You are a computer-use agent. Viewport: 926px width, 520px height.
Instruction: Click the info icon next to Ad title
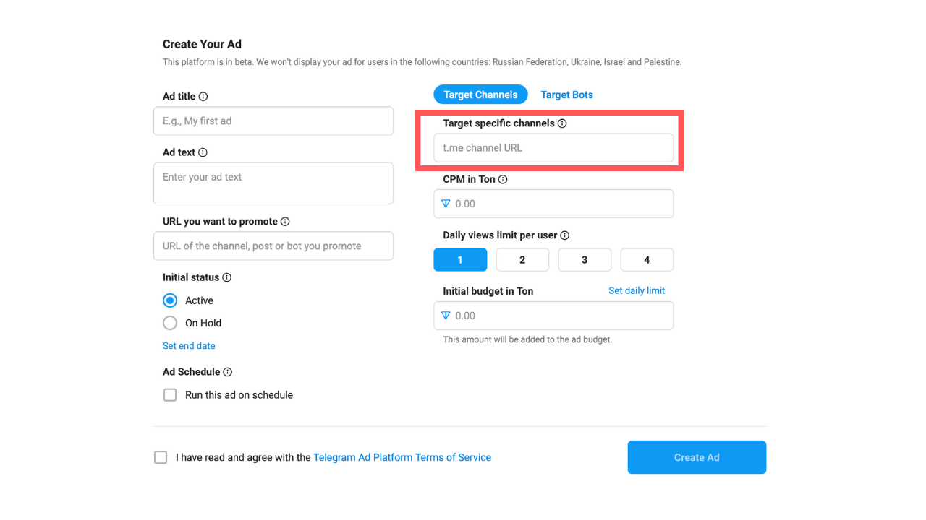coord(203,97)
